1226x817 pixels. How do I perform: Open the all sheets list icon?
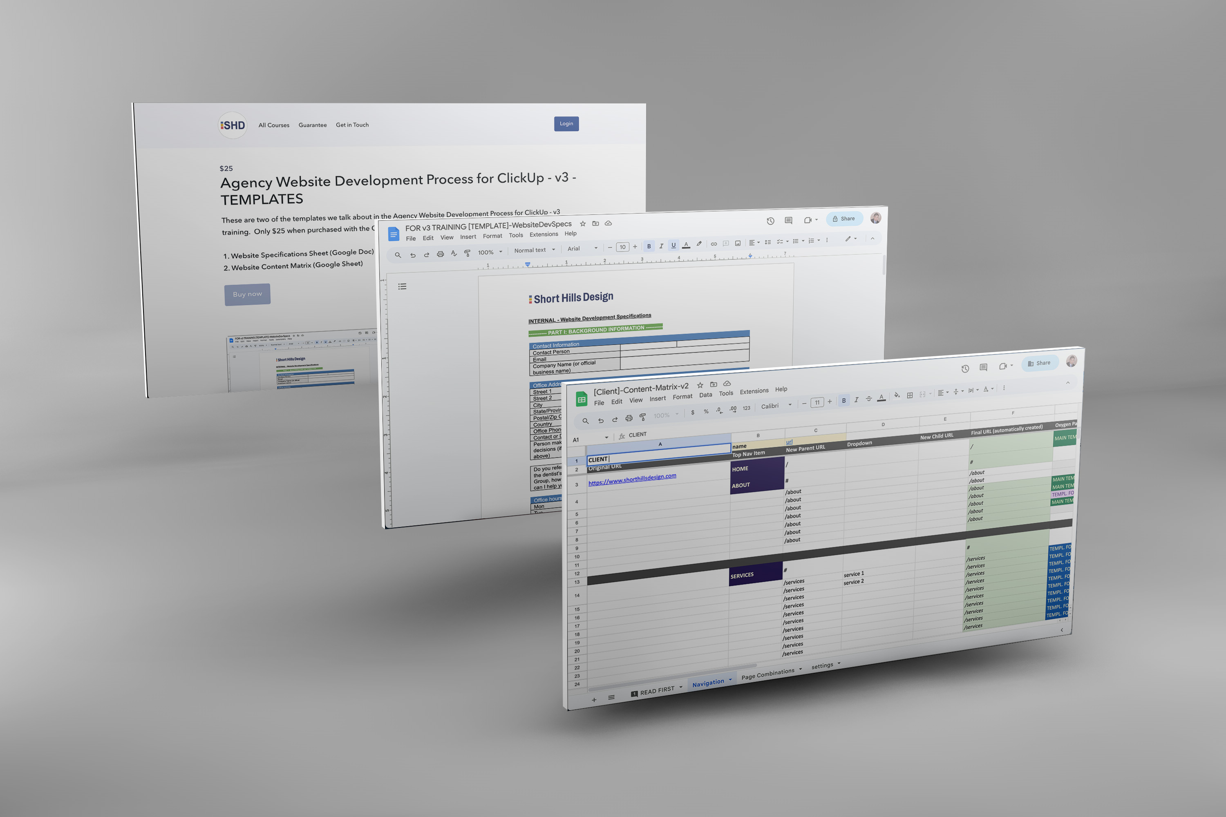click(x=611, y=697)
